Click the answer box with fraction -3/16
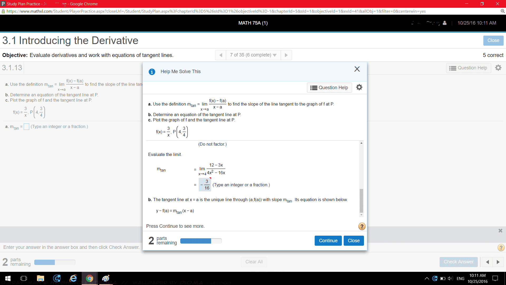This screenshot has height=285, width=506. tap(205, 184)
